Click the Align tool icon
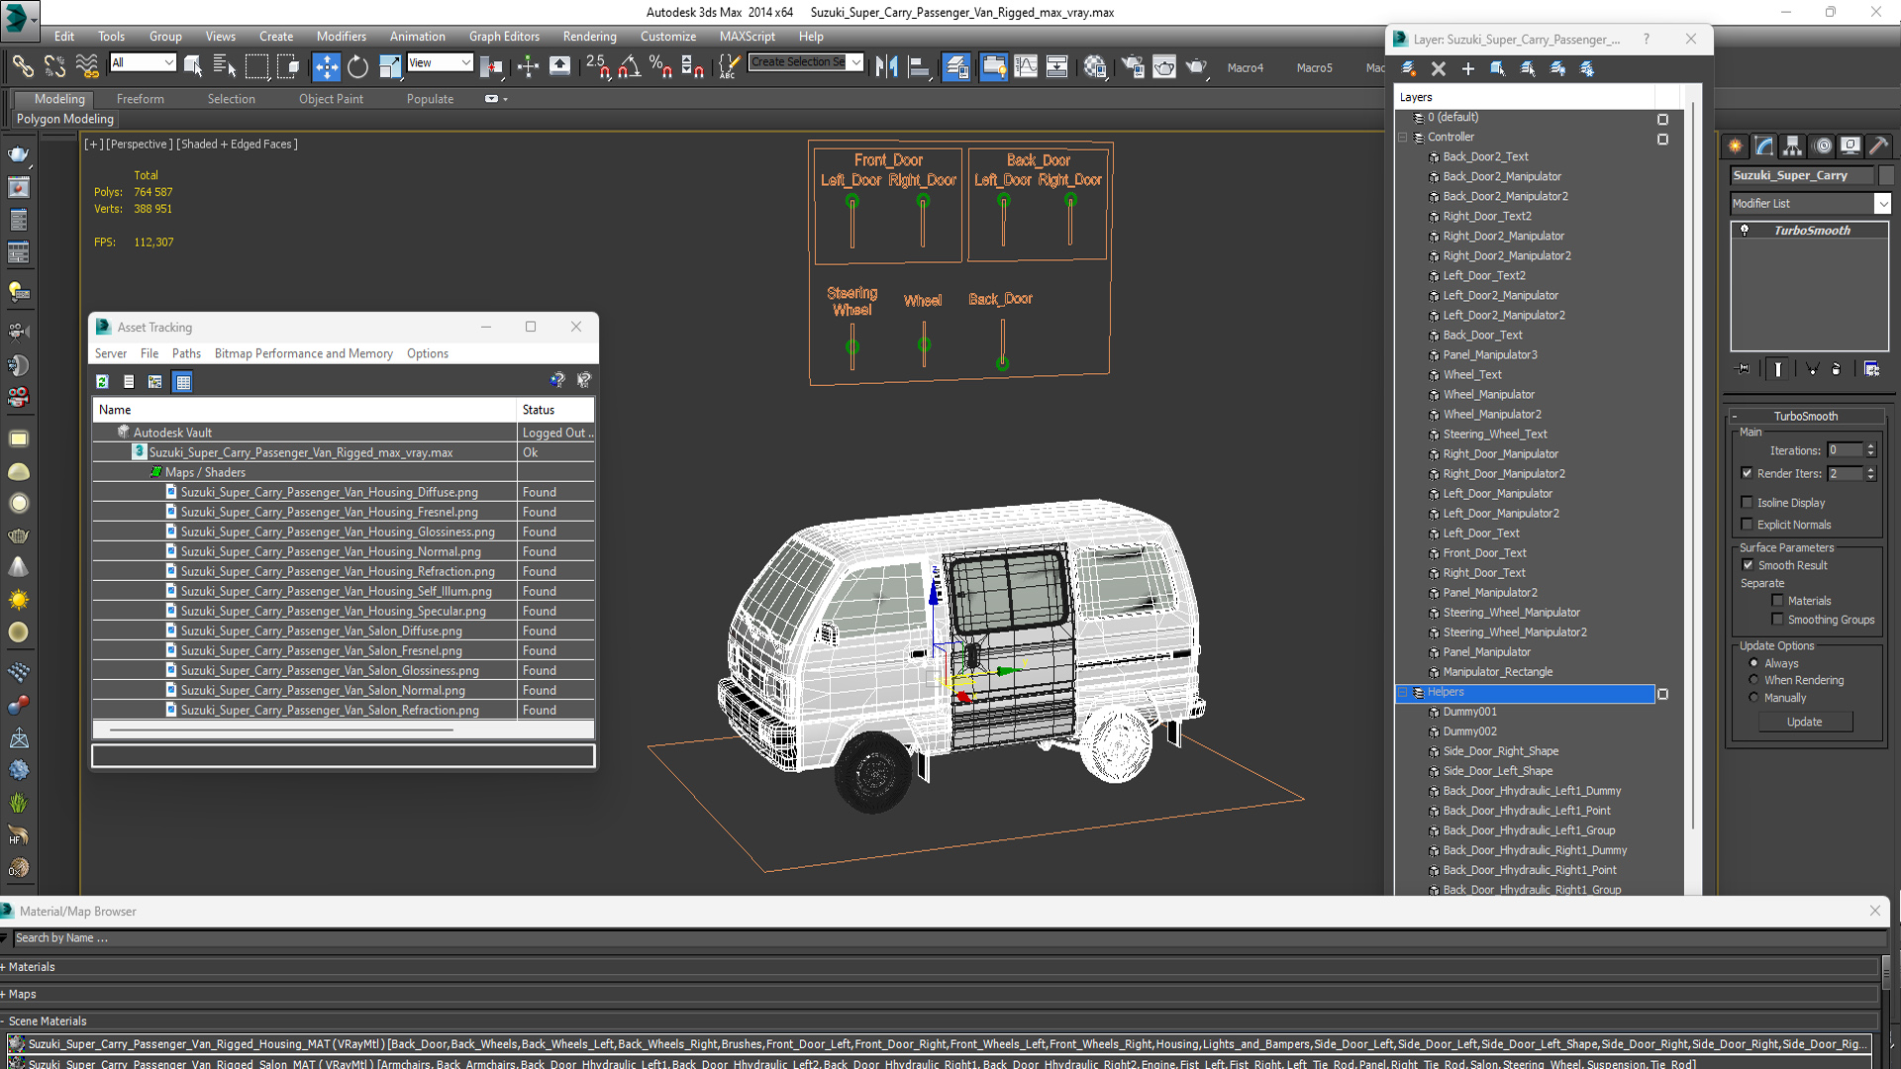 (x=919, y=66)
